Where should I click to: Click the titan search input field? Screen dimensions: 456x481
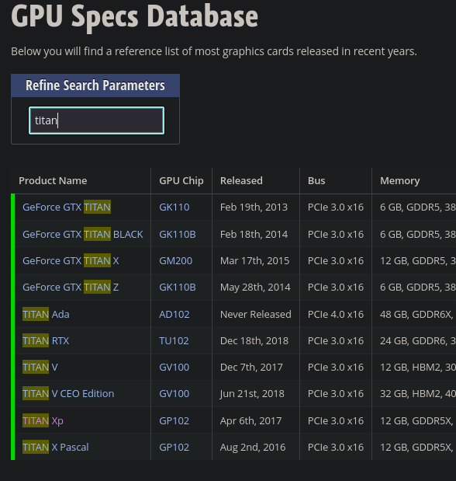pos(96,120)
